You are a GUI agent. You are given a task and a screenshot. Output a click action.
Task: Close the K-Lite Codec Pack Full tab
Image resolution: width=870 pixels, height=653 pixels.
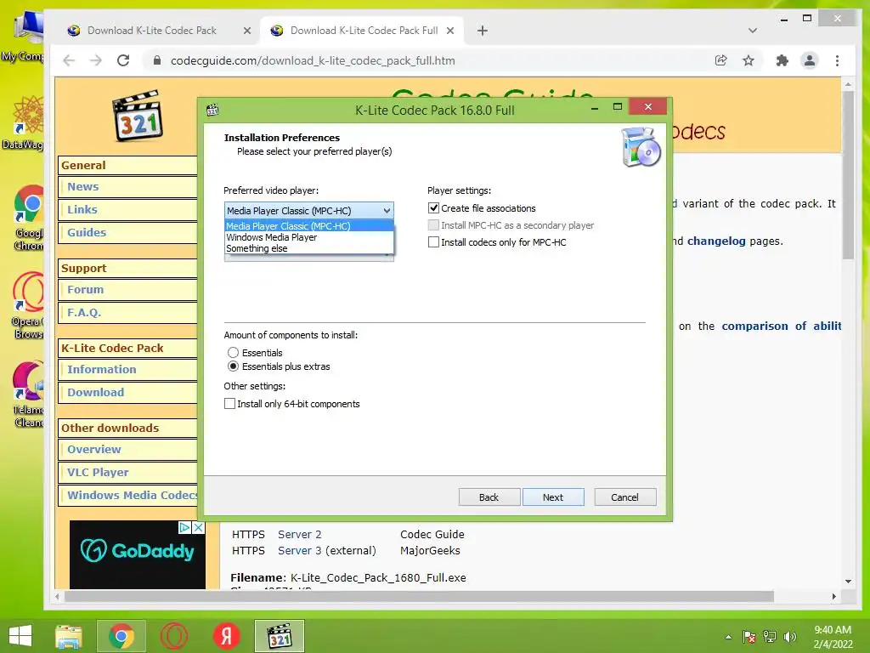pos(450,31)
